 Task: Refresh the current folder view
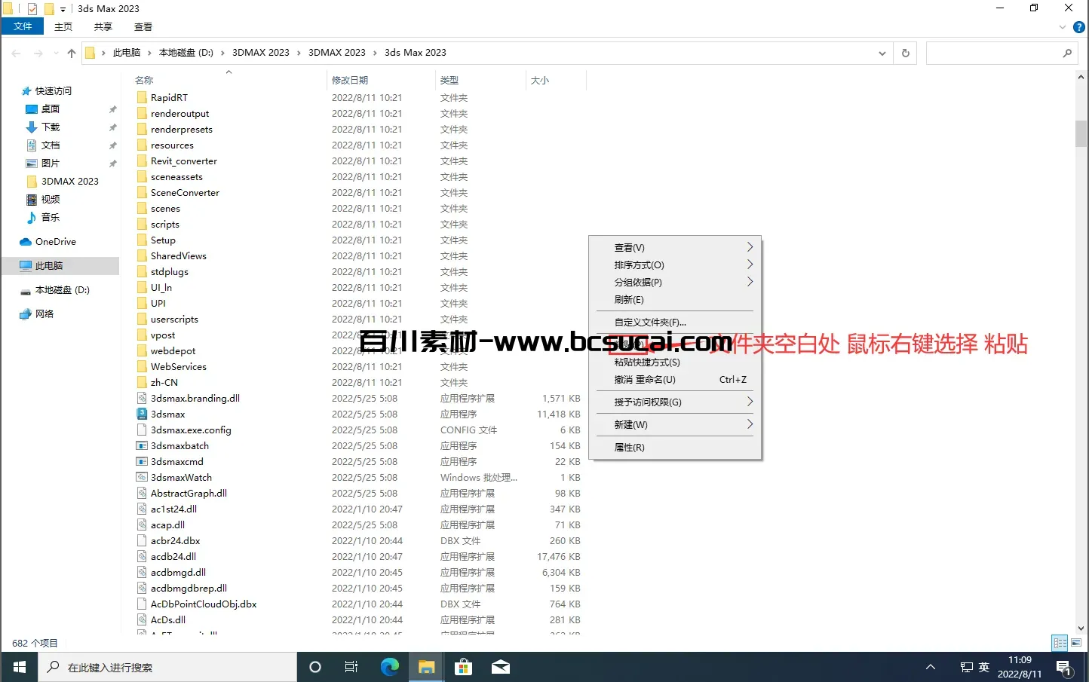(905, 53)
